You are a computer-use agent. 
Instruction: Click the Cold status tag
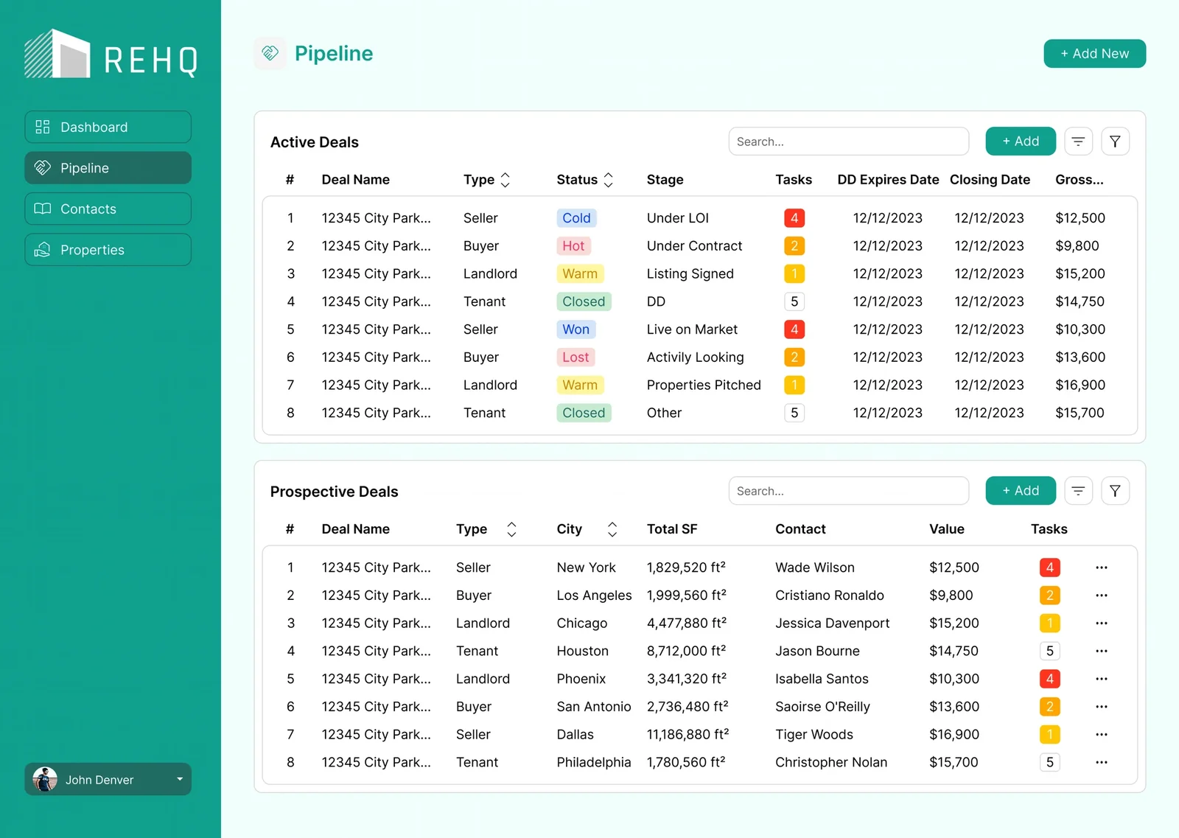pos(576,218)
